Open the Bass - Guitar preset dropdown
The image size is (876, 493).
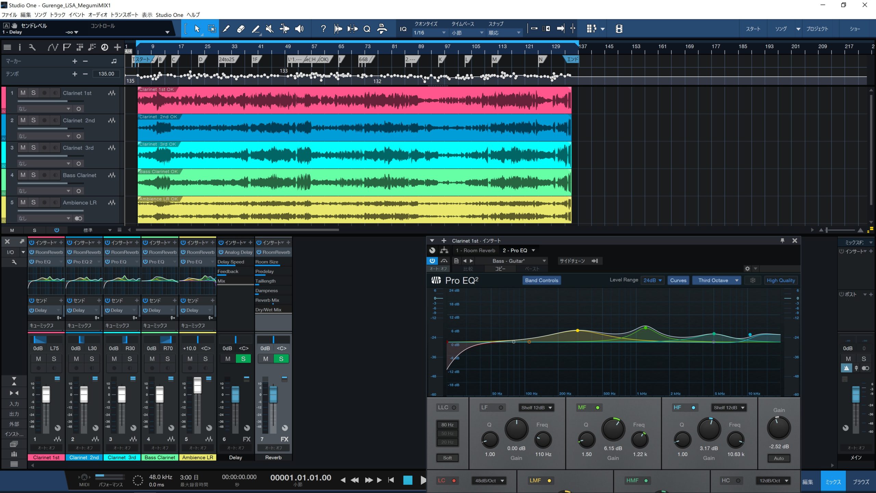[x=512, y=261]
